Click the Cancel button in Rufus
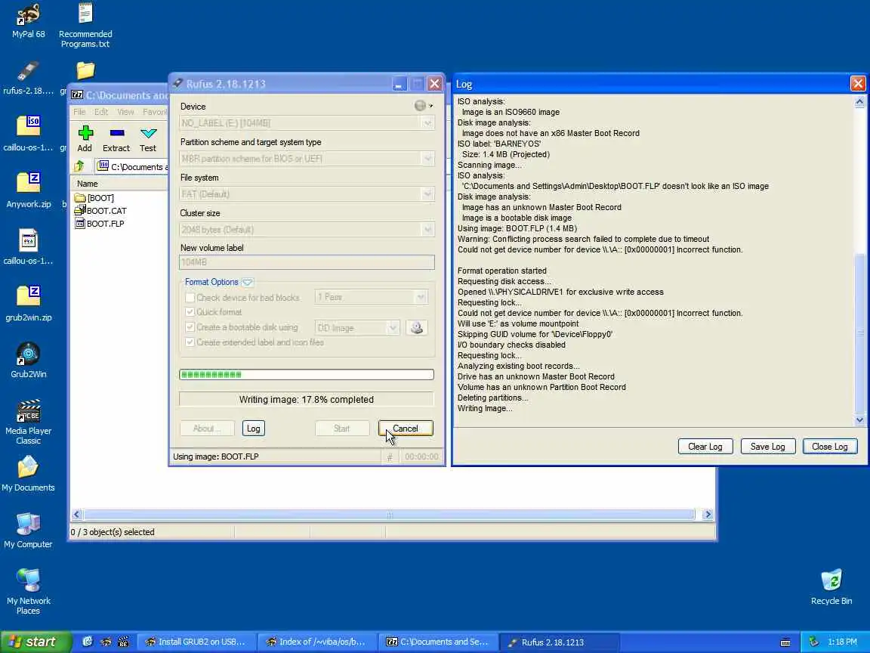The height and width of the screenshot is (653, 870). pos(406,429)
